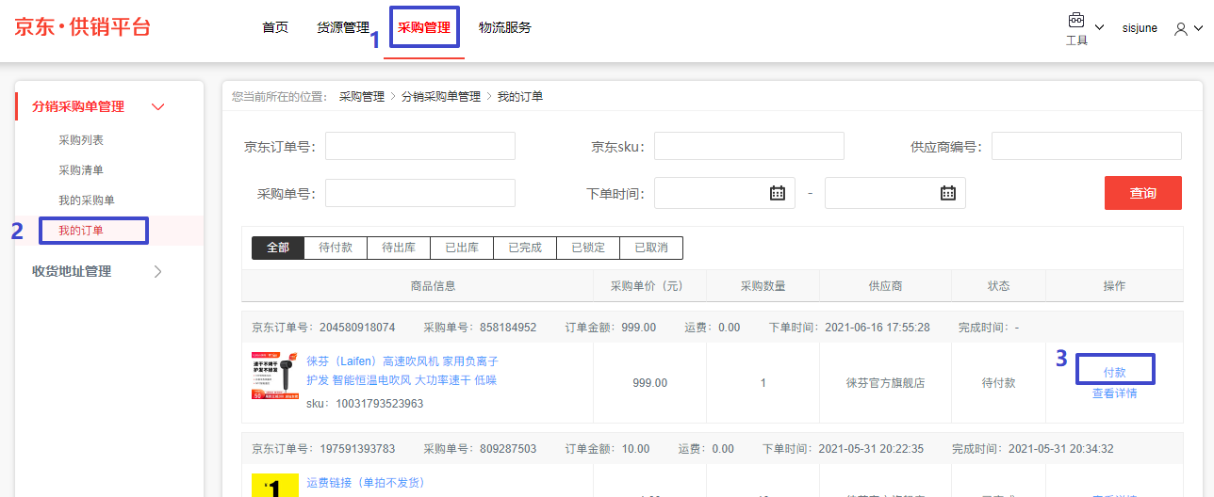The width and height of the screenshot is (1214, 497).
Task: Focus the 京东sku input field
Action: pos(749,146)
